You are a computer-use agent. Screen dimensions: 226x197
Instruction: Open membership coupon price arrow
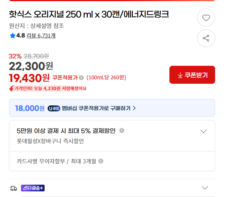click(x=134, y=108)
